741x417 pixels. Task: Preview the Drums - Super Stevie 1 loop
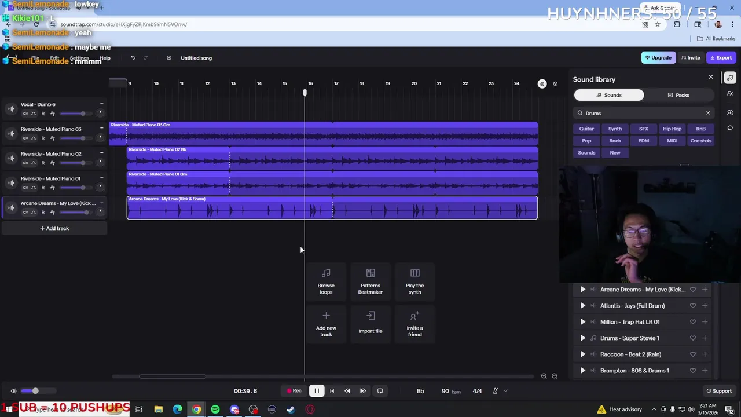[x=583, y=338]
